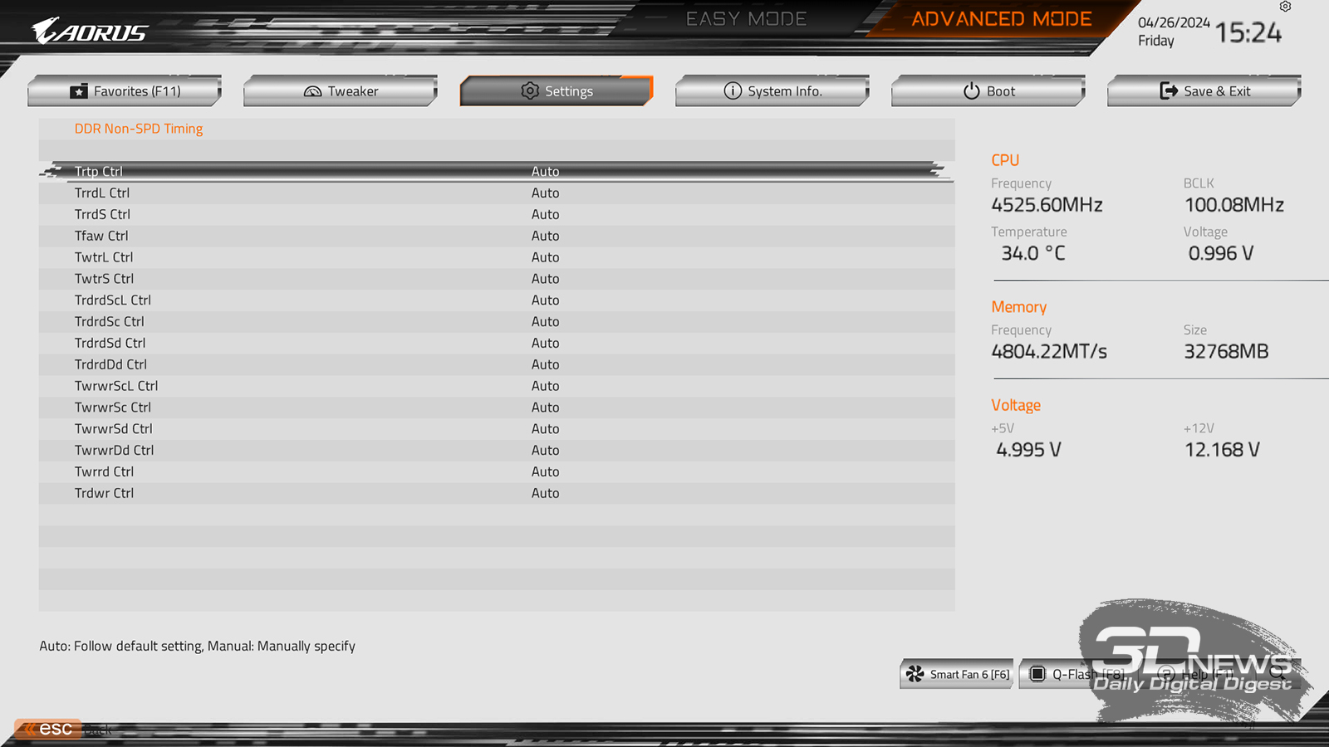Select the TrdrdScL Ctrl setting row
Image resolution: width=1329 pixels, height=747 pixels.
[x=497, y=300]
